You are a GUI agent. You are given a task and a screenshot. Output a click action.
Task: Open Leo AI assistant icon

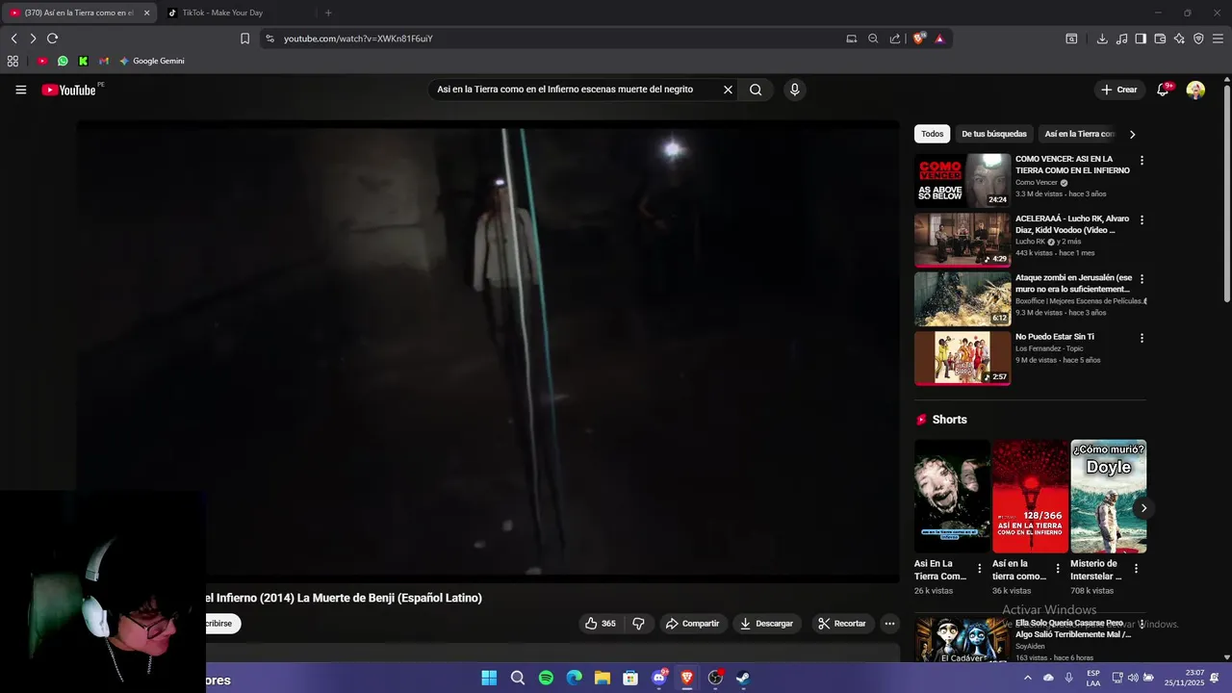click(x=1179, y=38)
